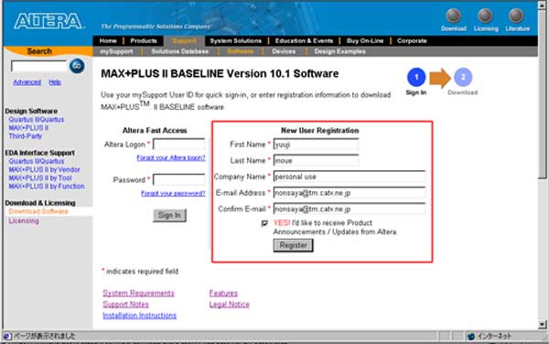This screenshot has height=344, width=549.
Task: Open the Installation Instructions link
Action: pyautogui.click(x=139, y=316)
